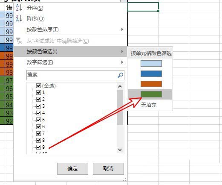Image resolution: width=222 pixels, height=185 pixels.
Task: Uncheck the value 1 checkbox
Action: click(x=38, y=92)
